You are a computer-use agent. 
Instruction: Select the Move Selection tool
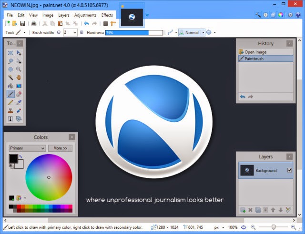(x=19, y=61)
